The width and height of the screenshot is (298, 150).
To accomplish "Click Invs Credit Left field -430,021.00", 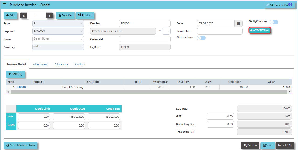I will tap(104, 117).
